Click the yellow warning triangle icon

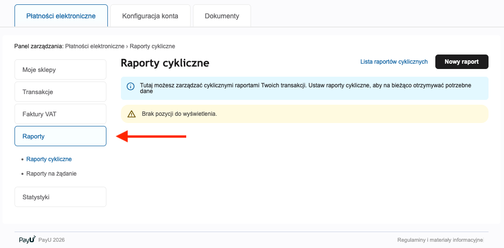[131, 114]
